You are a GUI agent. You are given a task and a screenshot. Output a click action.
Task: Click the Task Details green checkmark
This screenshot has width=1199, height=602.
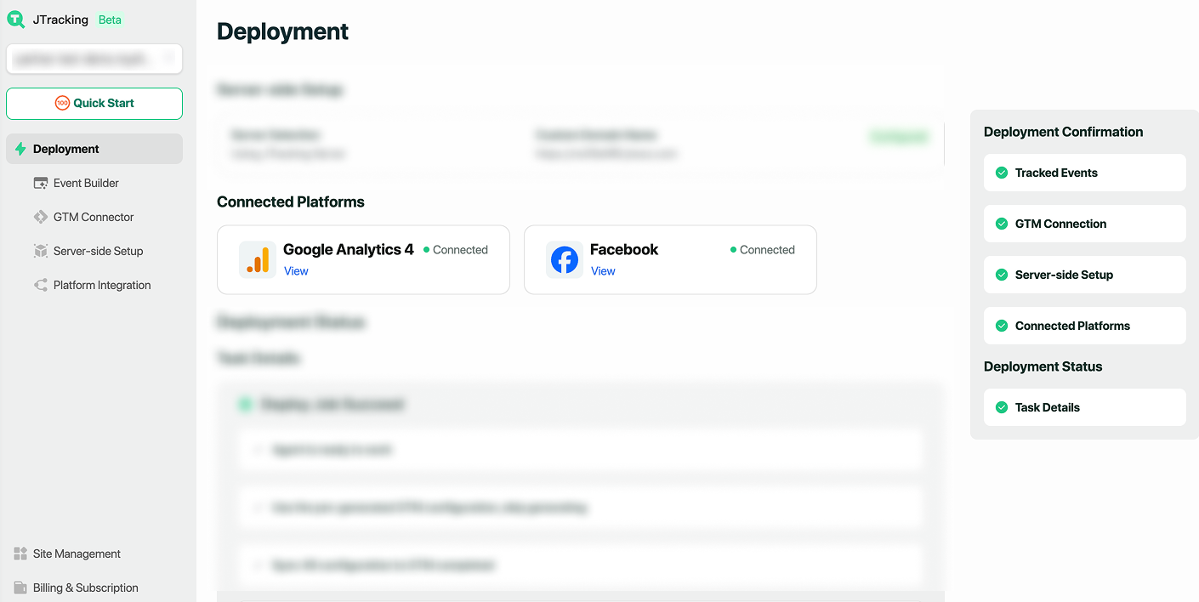pyautogui.click(x=1002, y=407)
